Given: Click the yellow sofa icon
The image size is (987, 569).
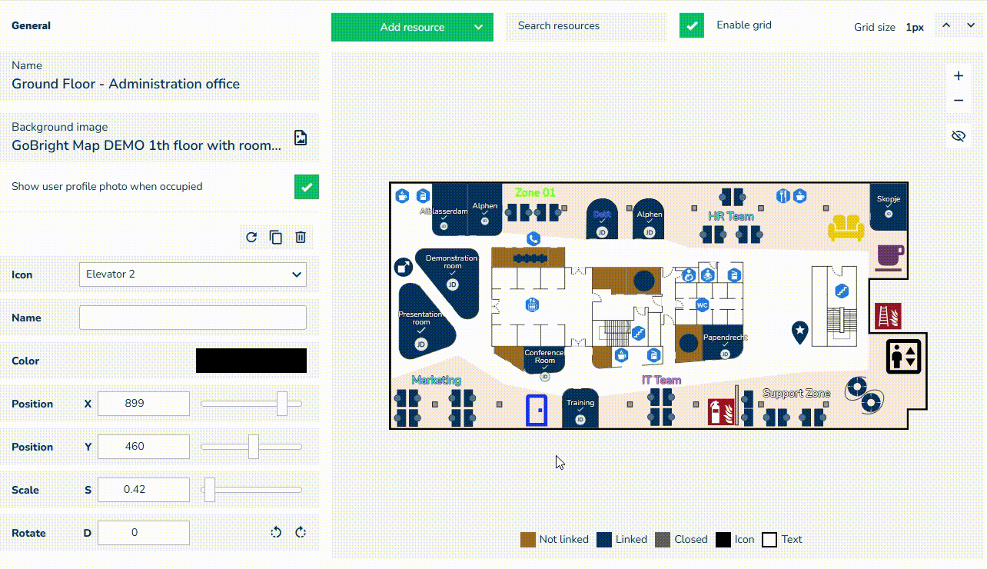Looking at the screenshot, I should (x=846, y=227).
